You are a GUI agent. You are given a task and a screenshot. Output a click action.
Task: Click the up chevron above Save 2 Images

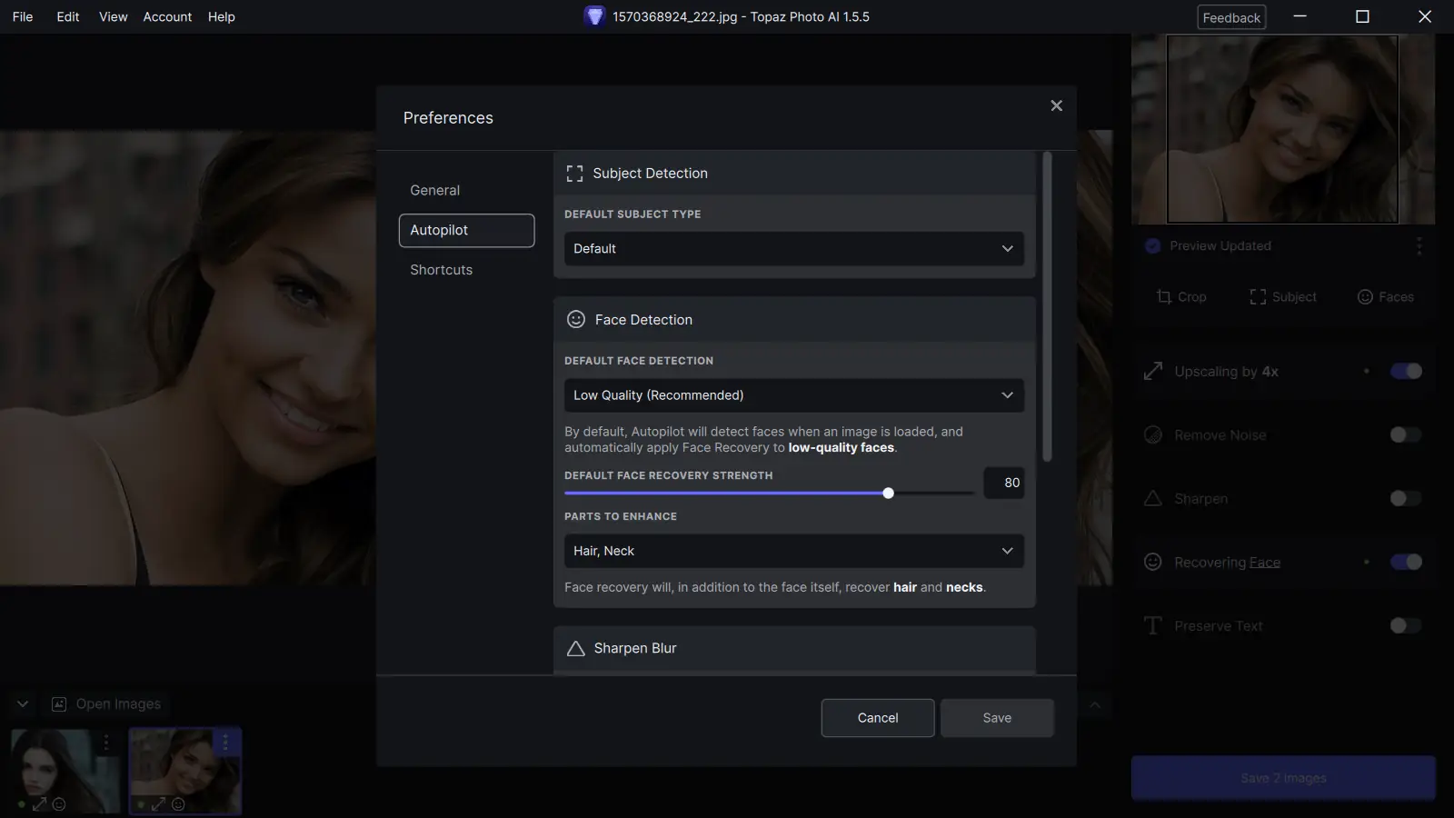pos(1095,705)
